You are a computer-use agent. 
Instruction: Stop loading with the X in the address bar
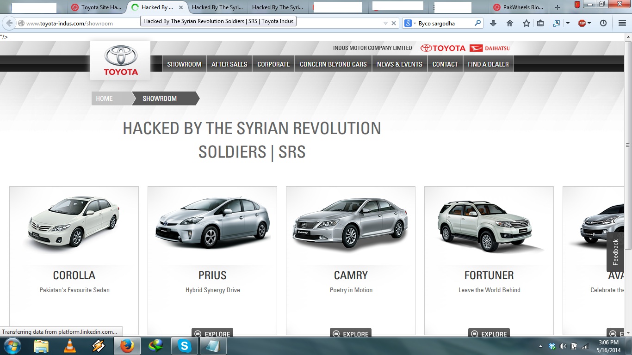click(x=394, y=23)
